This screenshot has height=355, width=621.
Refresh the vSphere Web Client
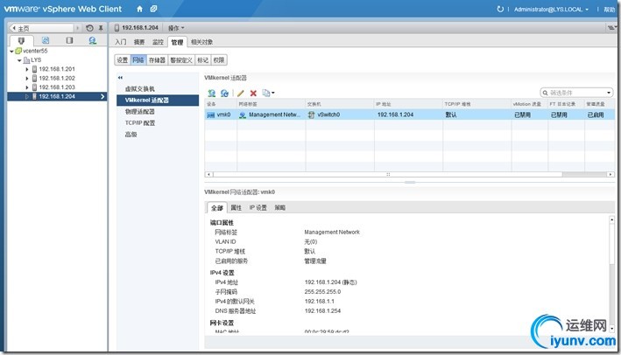click(500, 9)
